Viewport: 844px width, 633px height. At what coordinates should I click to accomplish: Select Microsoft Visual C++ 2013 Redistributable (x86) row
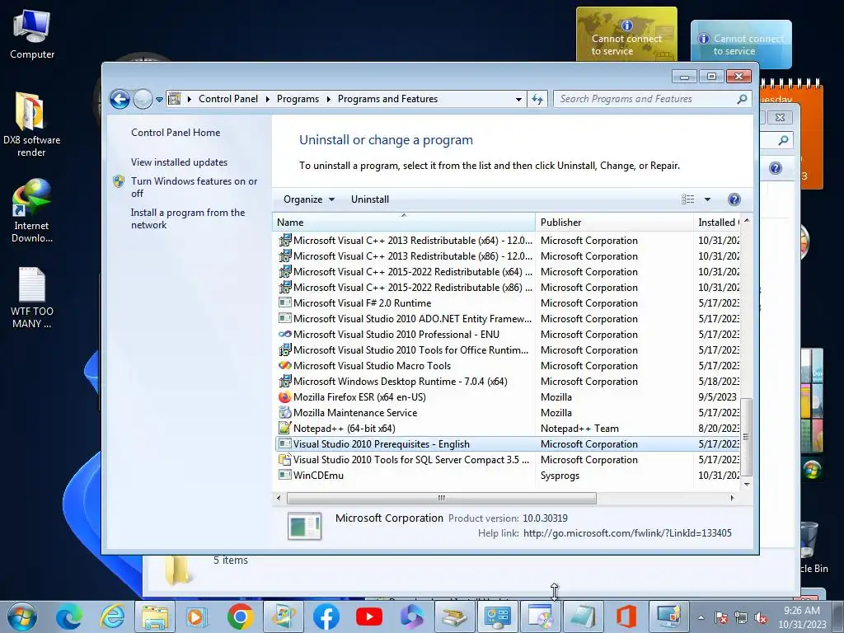(x=508, y=256)
